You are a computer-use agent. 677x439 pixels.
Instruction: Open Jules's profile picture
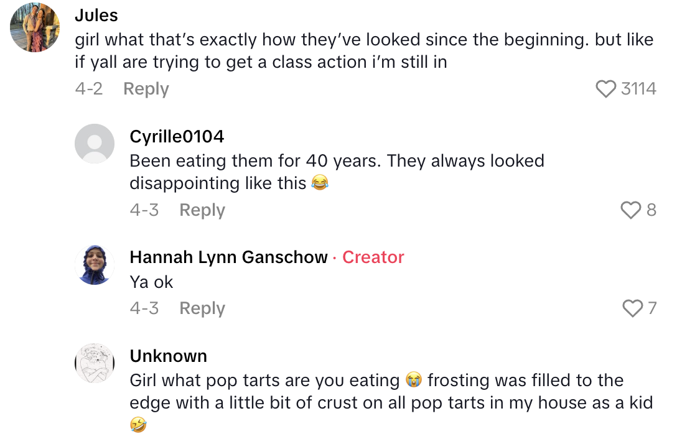pyautogui.click(x=35, y=27)
